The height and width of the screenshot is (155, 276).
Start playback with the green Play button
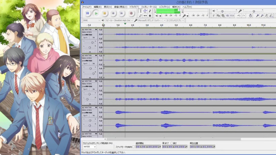coord(96,13)
